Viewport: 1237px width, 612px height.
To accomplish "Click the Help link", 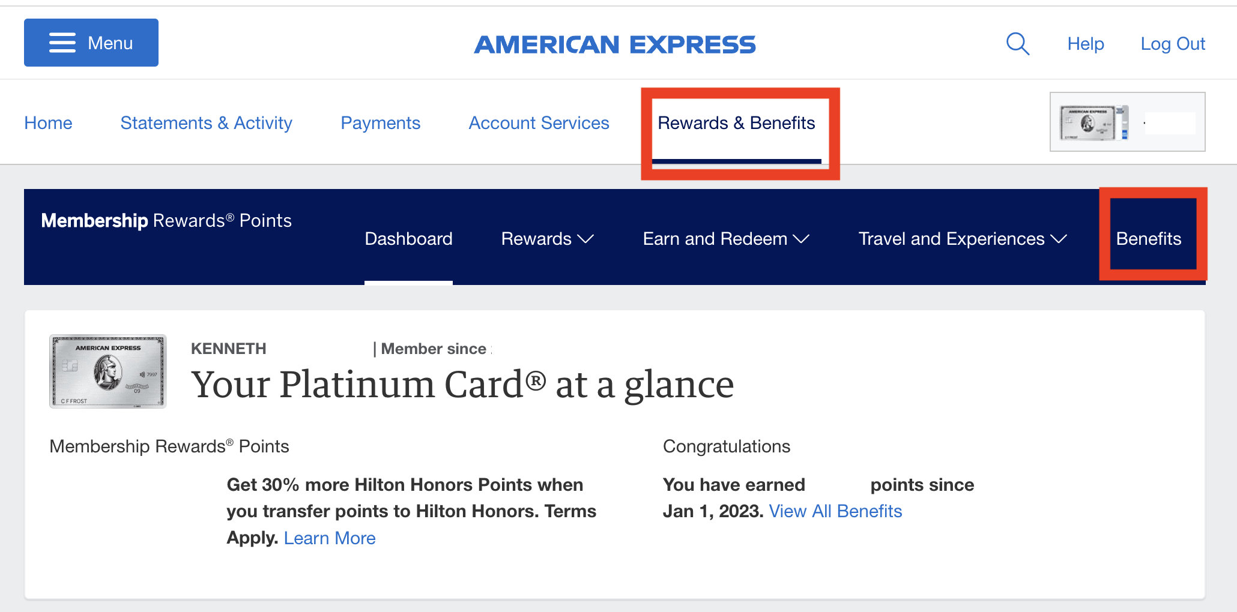I will coord(1086,44).
